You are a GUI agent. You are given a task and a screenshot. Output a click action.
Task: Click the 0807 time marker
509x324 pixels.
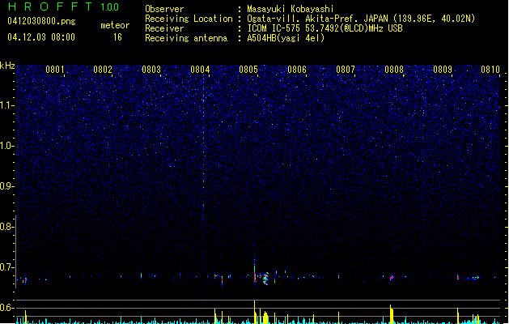(x=346, y=70)
